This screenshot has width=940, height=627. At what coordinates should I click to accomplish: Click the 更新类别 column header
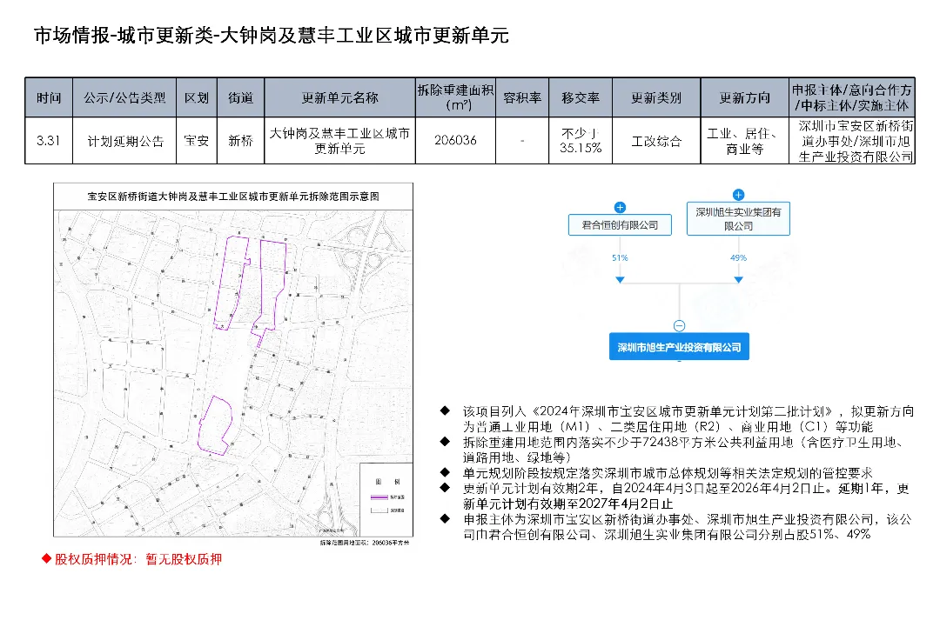[656, 97]
